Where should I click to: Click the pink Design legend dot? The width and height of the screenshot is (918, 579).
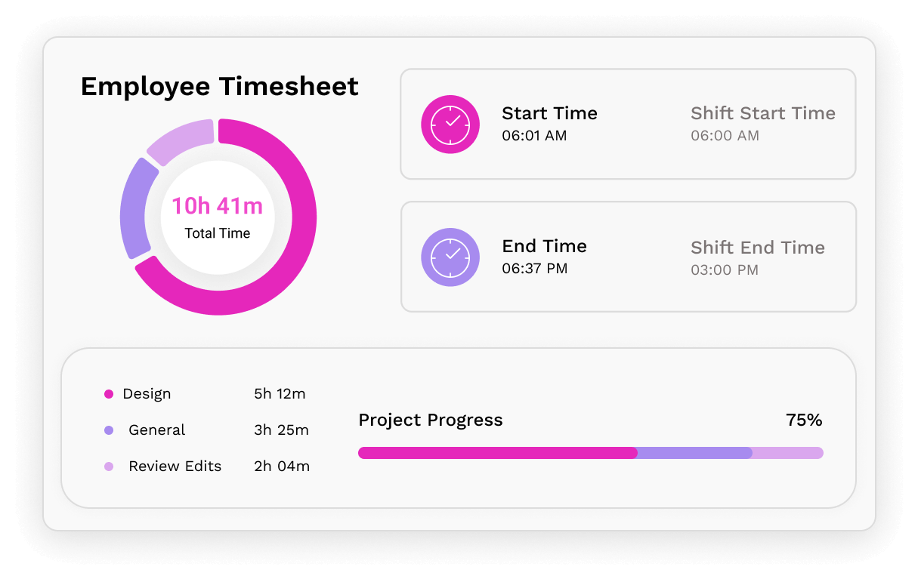click(109, 394)
